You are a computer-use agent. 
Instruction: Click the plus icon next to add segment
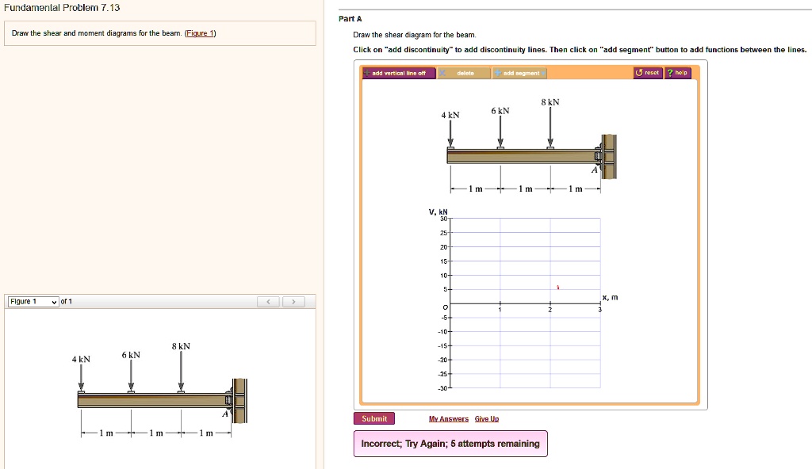pos(497,71)
